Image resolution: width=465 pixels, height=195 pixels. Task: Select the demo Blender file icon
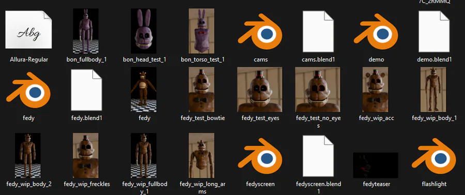[376, 32]
